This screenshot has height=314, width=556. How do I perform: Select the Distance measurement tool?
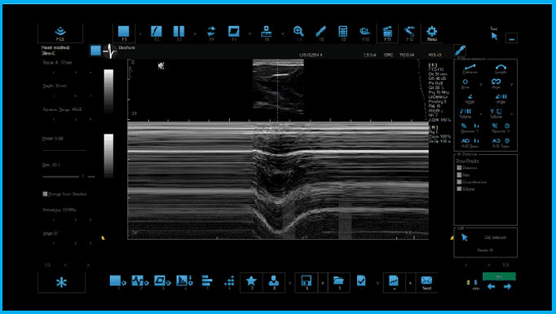(x=470, y=69)
